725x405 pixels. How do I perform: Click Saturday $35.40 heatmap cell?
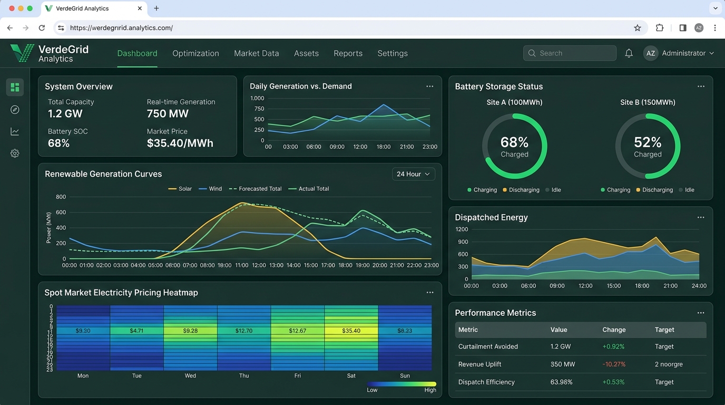tap(351, 331)
